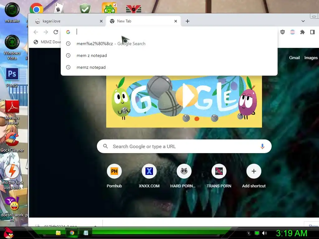Viewport: 319px width, 239px height.
Task: Open the Images link
Action: tap(311, 58)
